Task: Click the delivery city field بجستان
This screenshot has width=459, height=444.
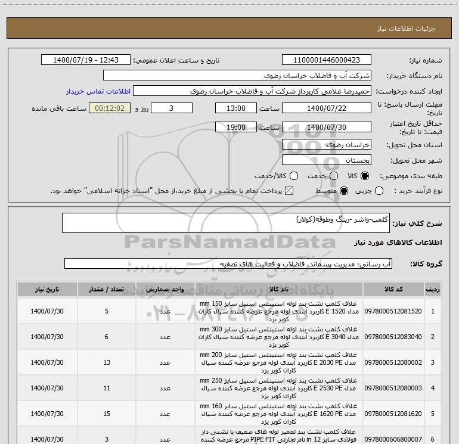Action: 327,160
